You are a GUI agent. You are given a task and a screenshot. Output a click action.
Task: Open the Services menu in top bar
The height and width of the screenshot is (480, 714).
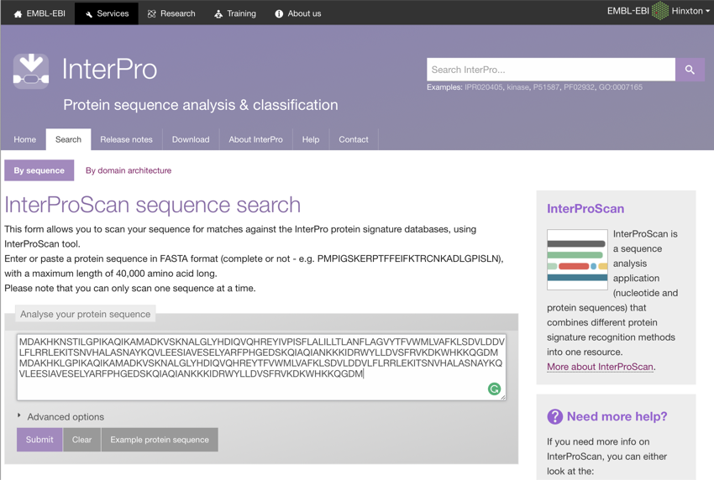[x=107, y=13]
